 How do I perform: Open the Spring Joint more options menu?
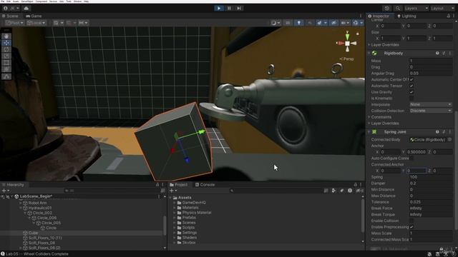pos(450,132)
